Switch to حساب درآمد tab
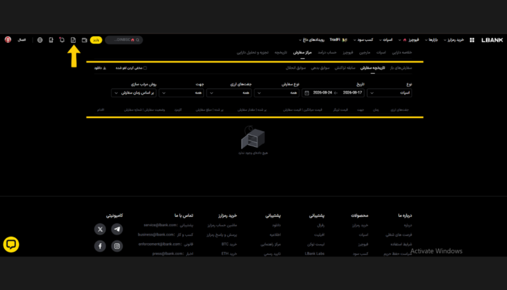Image resolution: width=507 pixels, height=290 pixels. 327,52
